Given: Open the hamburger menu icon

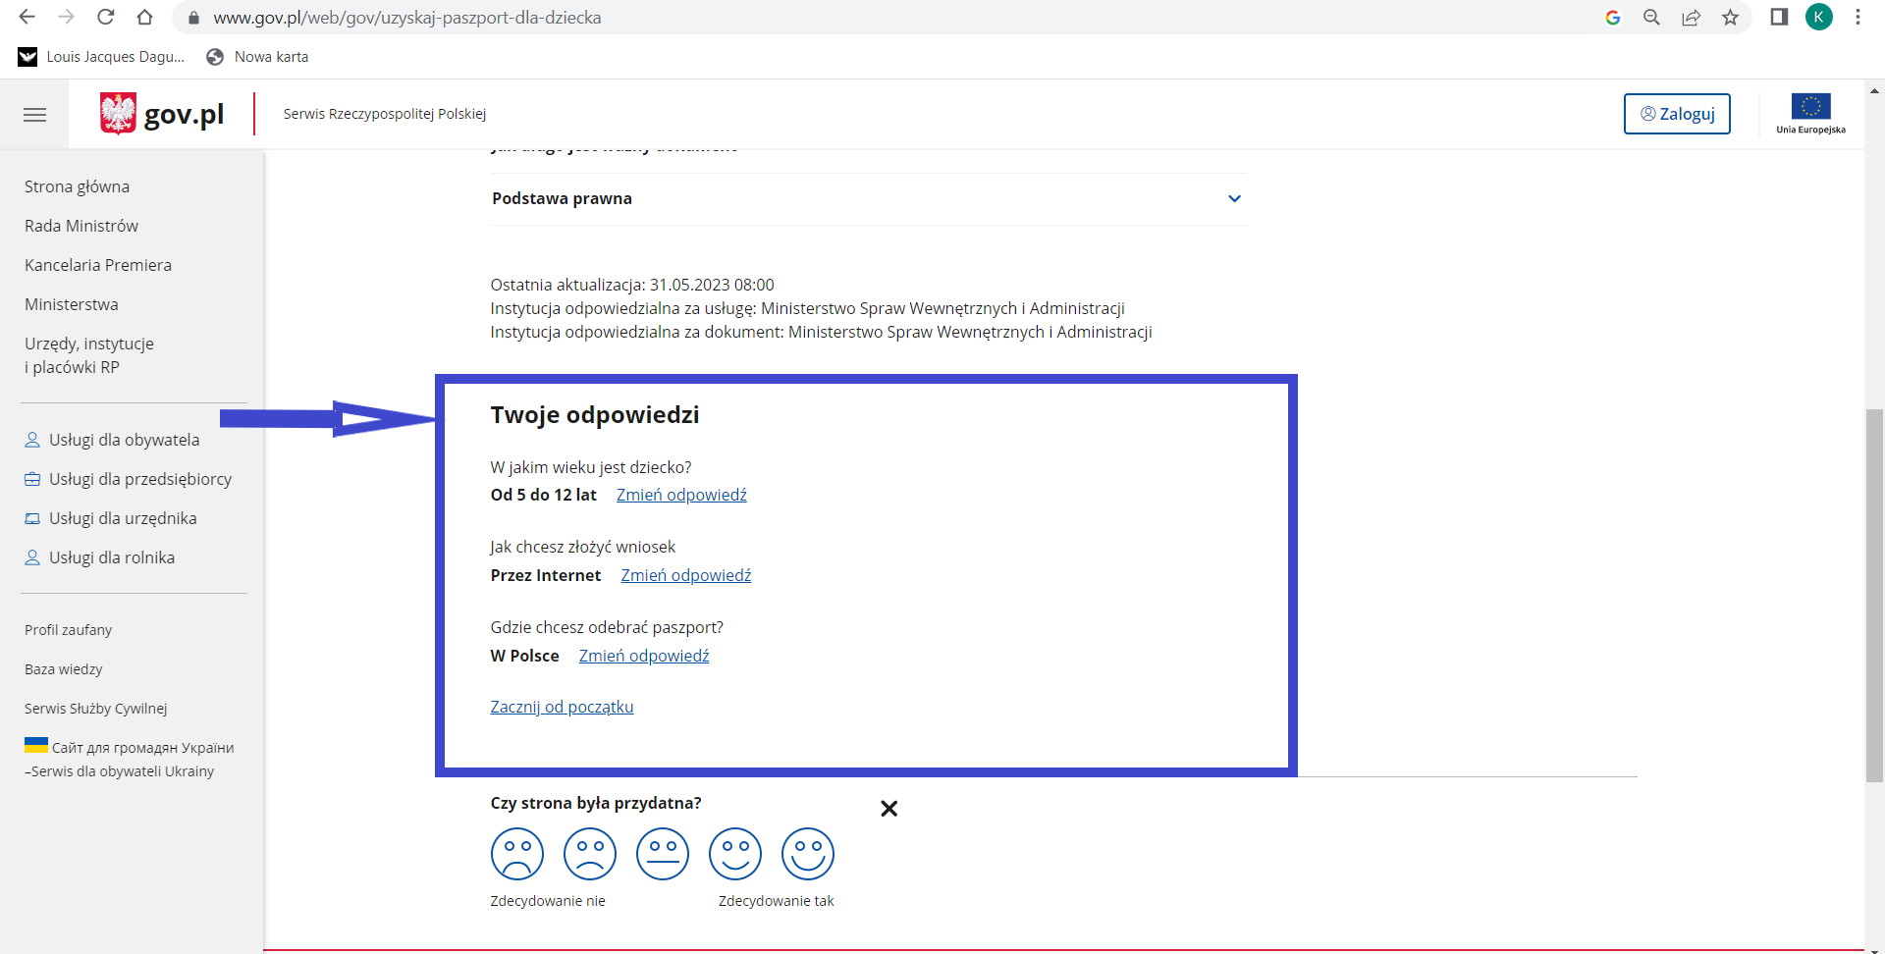Looking at the screenshot, I should (x=34, y=115).
